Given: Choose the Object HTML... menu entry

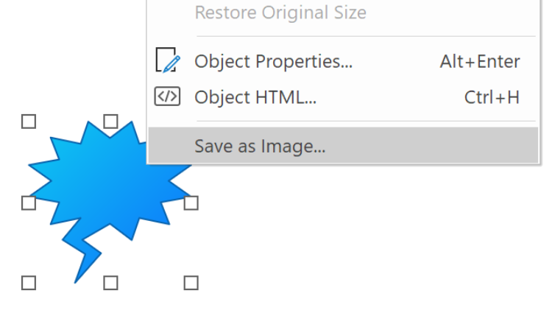Looking at the screenshot, I should [x=343, y=96].
